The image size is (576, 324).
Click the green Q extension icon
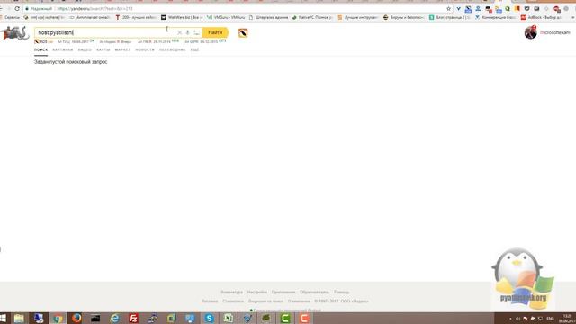[508, 8]
